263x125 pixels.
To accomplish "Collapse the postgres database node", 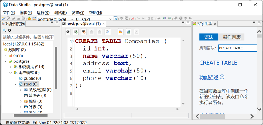I will 5,61.
